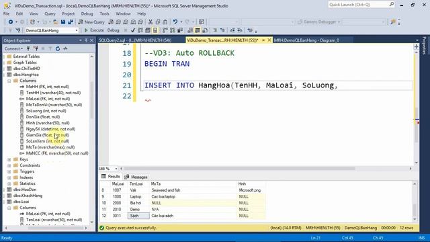Click the Uncomment selected lines icon

pyautogui.click(x=222, y=30)
